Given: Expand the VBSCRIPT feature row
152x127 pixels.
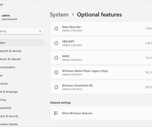Looking at the screenshot, I should 101,43.
